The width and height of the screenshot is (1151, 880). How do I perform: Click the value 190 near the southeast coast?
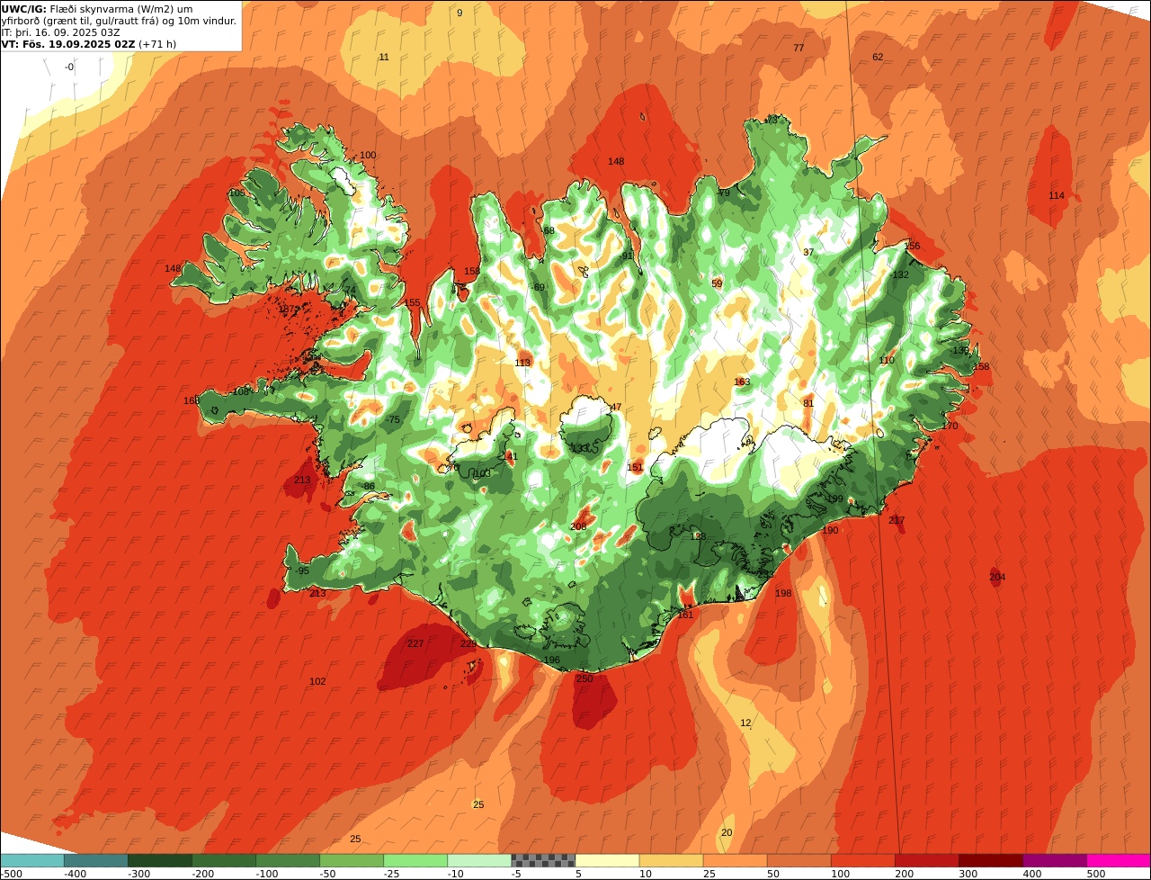[830, 531]
